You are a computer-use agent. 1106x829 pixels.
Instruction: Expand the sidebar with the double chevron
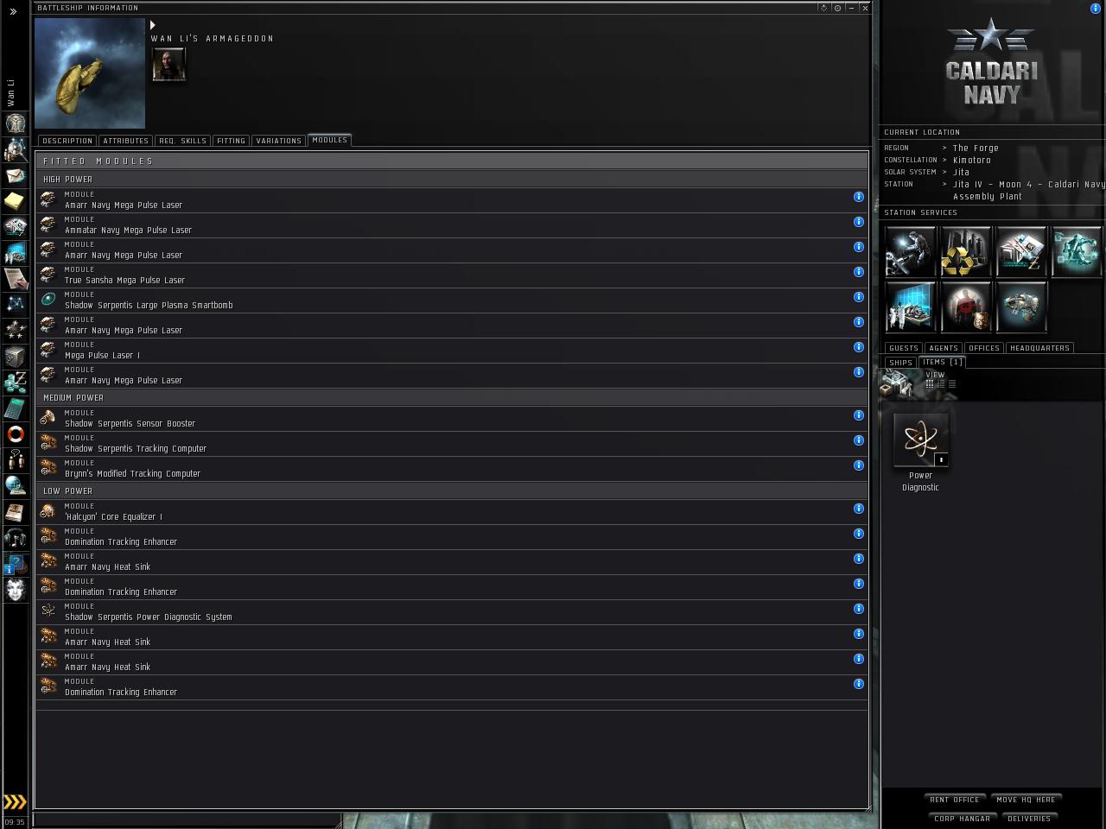(x=13, y=12)
